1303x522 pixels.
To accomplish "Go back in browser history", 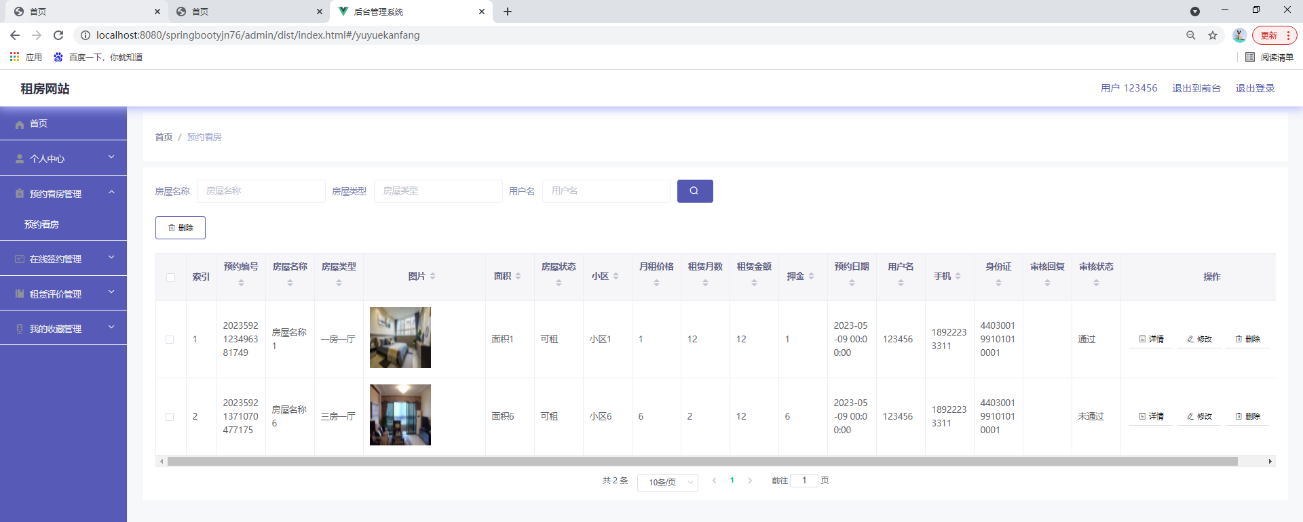I will point(15,35).
